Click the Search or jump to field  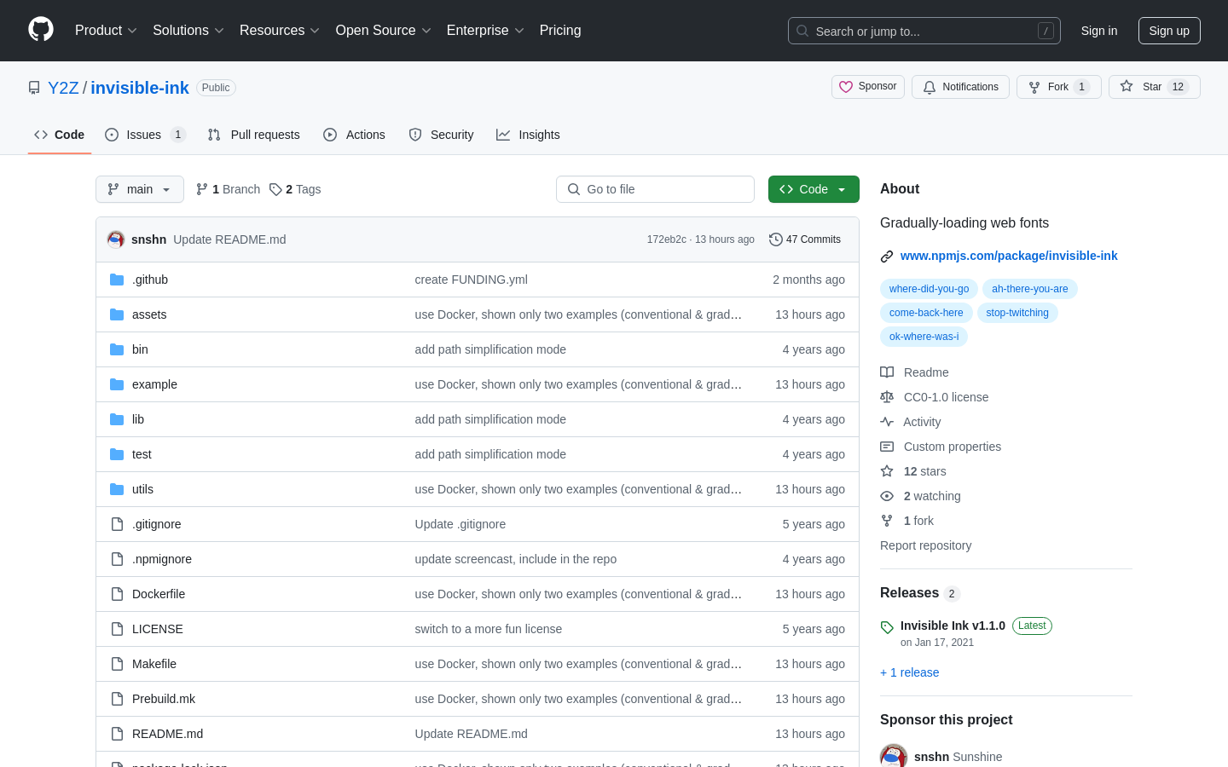[924, 31]
